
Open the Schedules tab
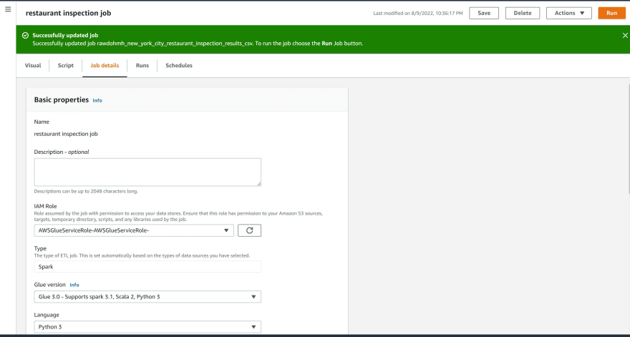[179, 66]
